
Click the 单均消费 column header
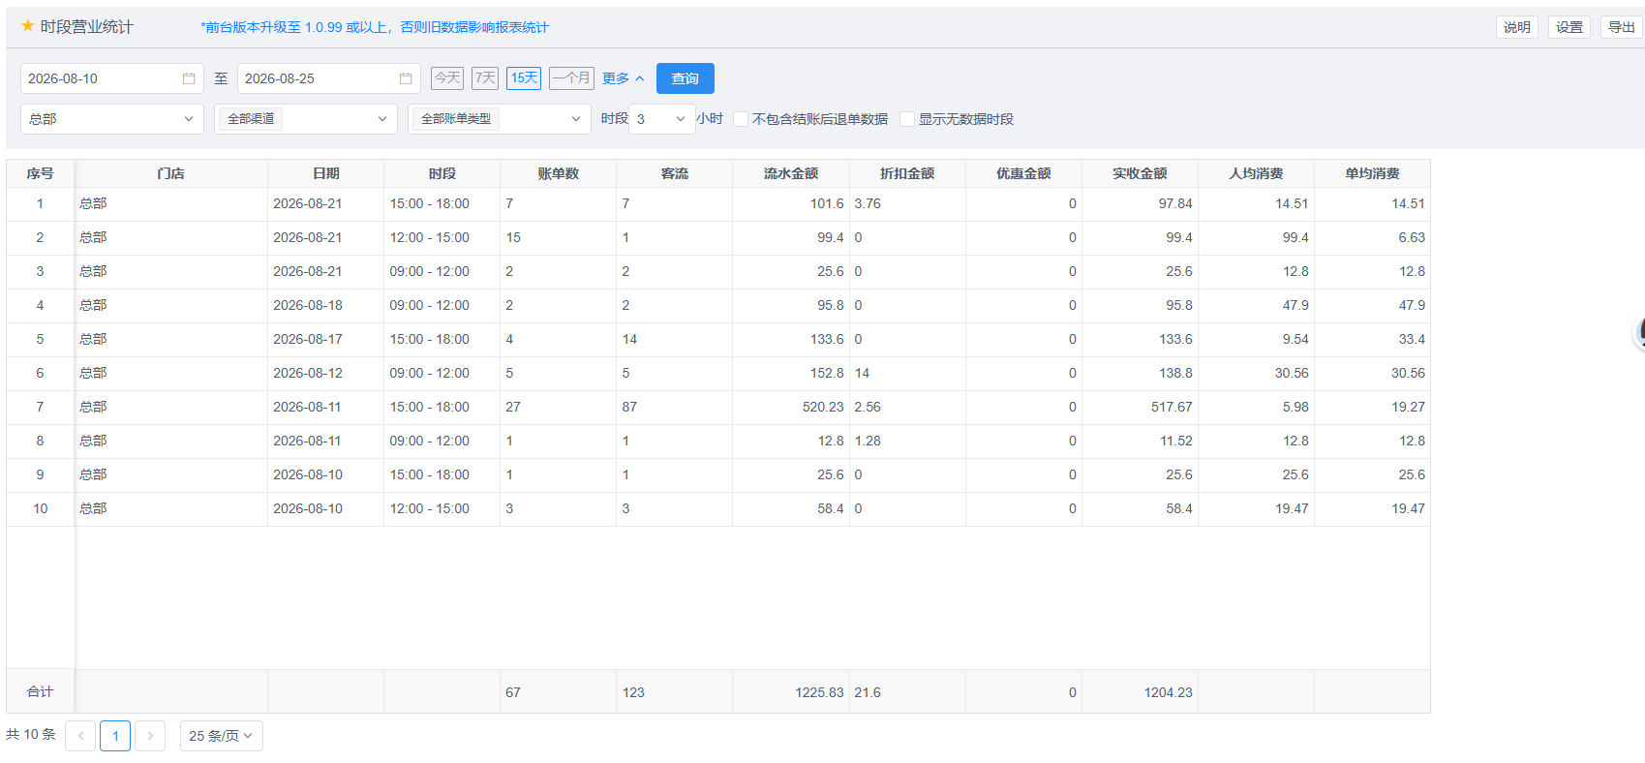(1372, 173)
